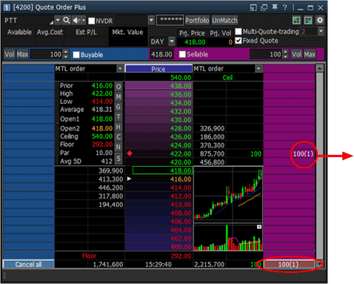Enable the Buyable checkbox
This screenshot has height=284, width=354.
click(x=76, y=55)
